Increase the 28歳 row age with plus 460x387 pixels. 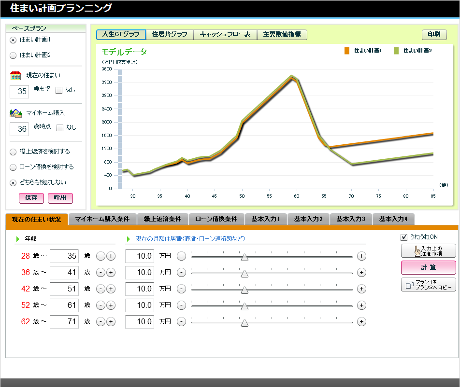click(x=111, y=256)
